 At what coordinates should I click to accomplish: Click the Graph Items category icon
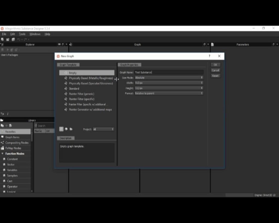(x=2, y=137)
